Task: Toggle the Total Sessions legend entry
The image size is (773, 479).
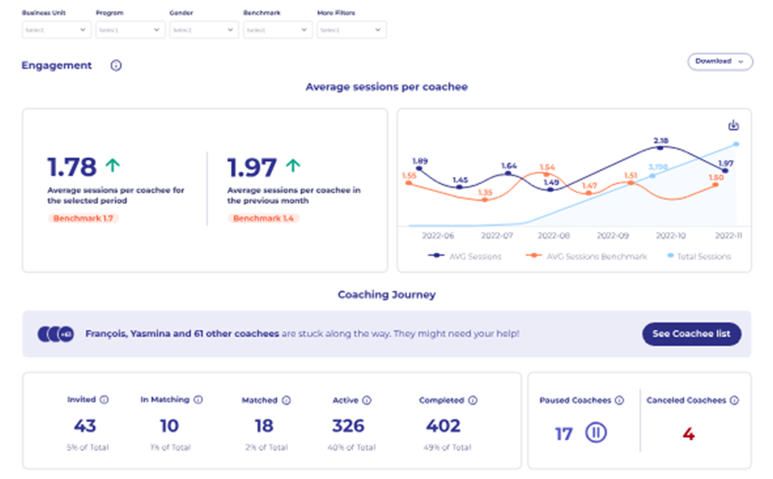Action: point(699,256)
